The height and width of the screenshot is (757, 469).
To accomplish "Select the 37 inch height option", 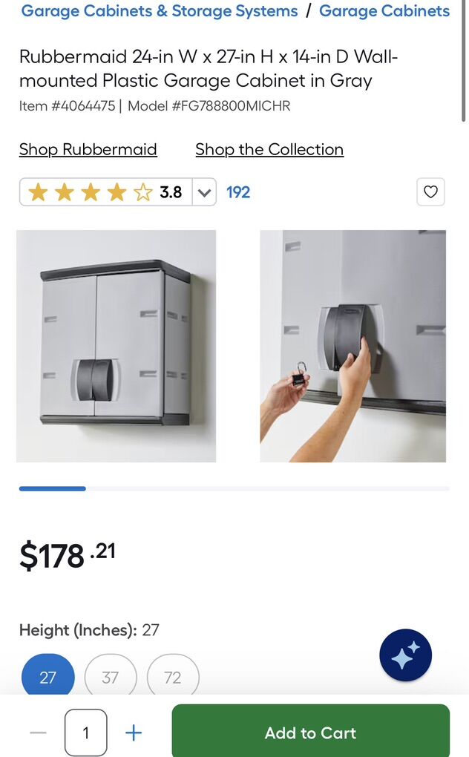I will (111, 676).
